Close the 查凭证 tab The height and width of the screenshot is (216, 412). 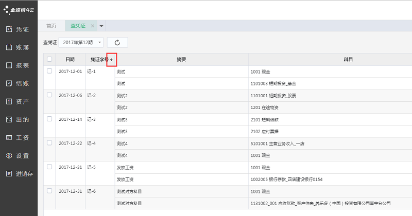[92, 26]
